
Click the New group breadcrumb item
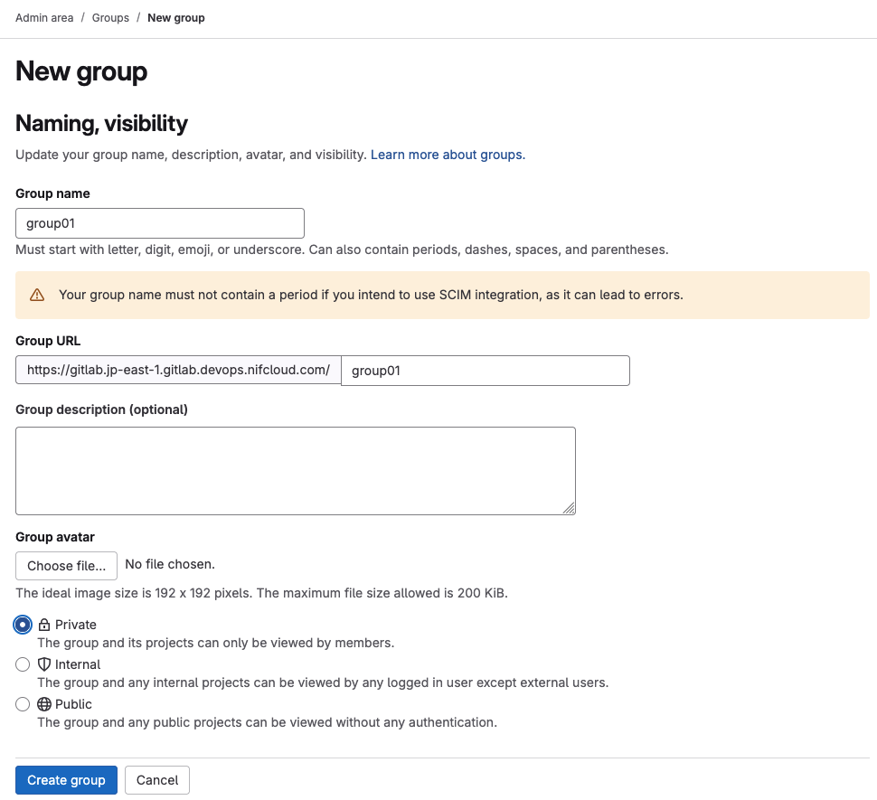click(176, 18)
